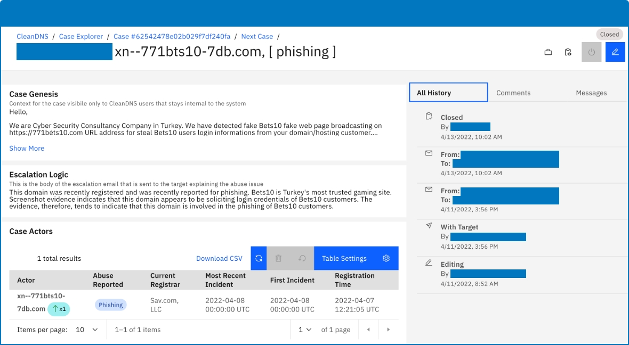Open Case Explorer breadcrumb link
The height and width of the screenshot is (345, 629).
coord(81,36)
